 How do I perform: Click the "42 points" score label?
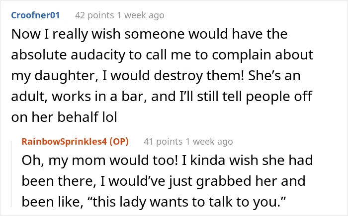coord(94,15)
